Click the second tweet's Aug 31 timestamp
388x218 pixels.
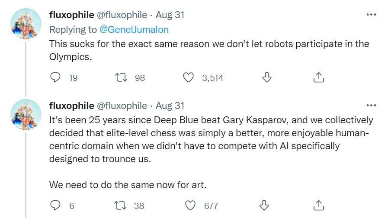point(170,106)
